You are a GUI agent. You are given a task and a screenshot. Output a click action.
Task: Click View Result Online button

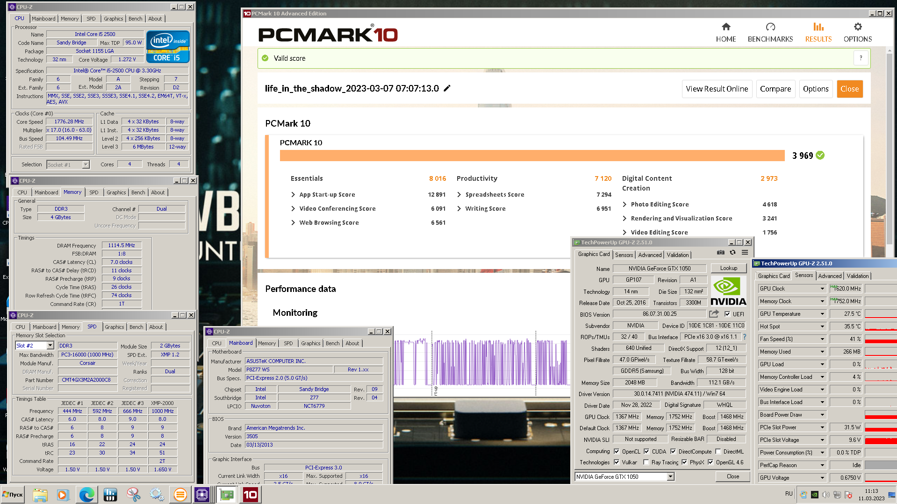point(717,89)
